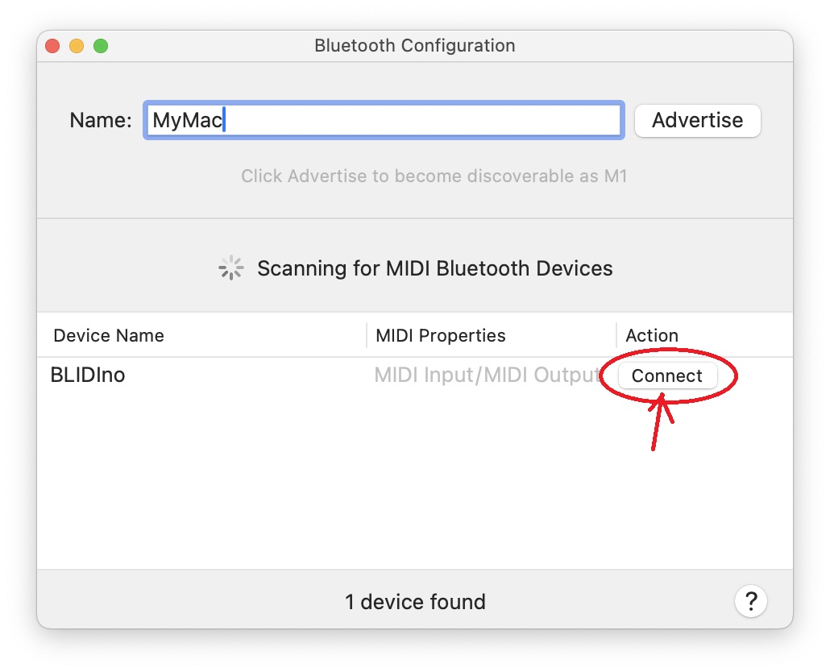Image resolution: width=830 pixels, height=672 pixels.
Task: Click the 'Scanning for MIDI Bluetooth Devices' label
Action: [x=434, y=268]
